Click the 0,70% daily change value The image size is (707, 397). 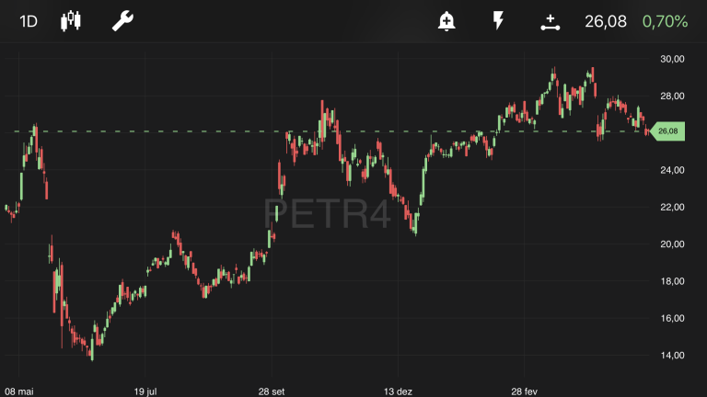(x=665, y=21)
